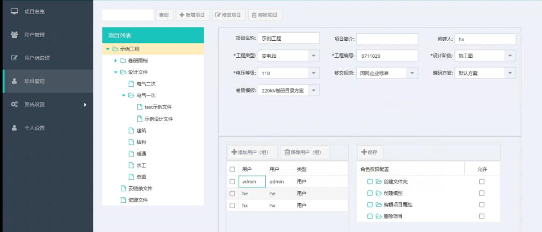This screenshot has height=232, width=542.
Task: Click the 卷册图档 folder icon
Action: click(123, 60)
